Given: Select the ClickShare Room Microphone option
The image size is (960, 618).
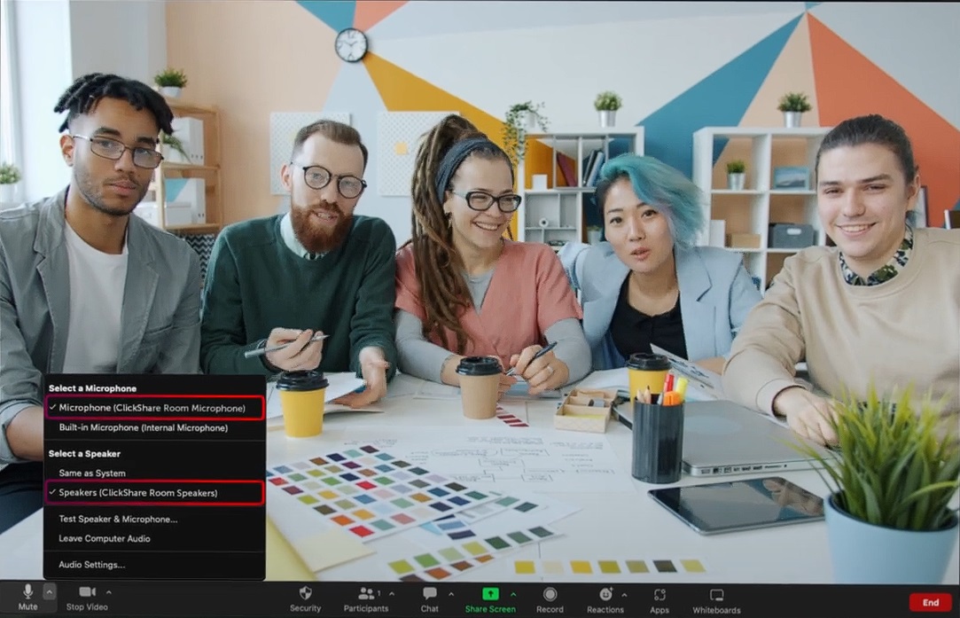Looking at the screenshot, I should [x=152, y=408].
